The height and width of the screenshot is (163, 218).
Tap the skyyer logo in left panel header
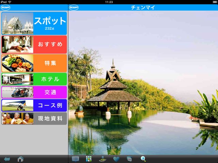pos(5,7)
